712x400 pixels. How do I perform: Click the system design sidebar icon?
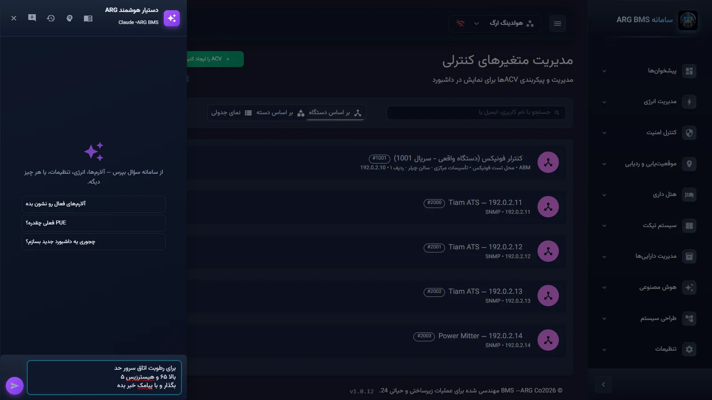(689, 319)
